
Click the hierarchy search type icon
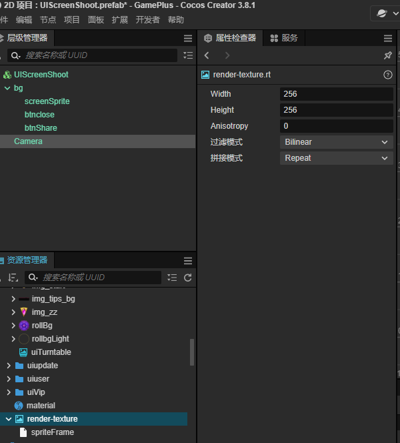coord(16,55)
